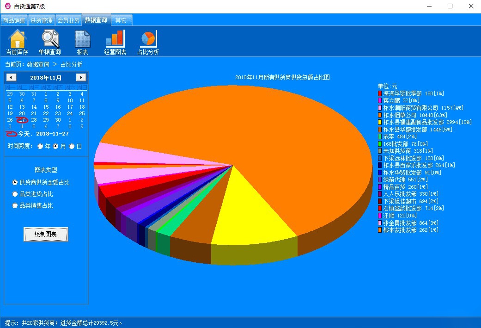Select 月 time span radio button
This screenshot has width=481, height=328.
pyautogui.click(x=55, y=147)
